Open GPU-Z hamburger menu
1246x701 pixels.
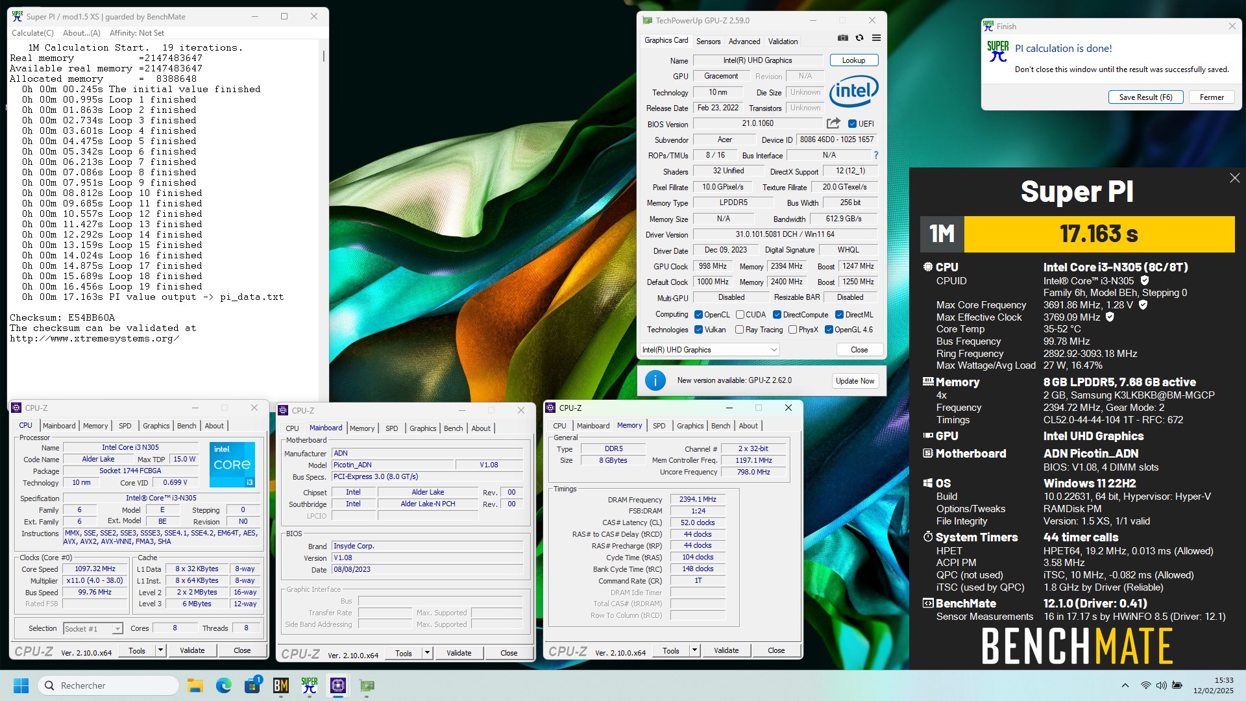(x=876, y=38)
